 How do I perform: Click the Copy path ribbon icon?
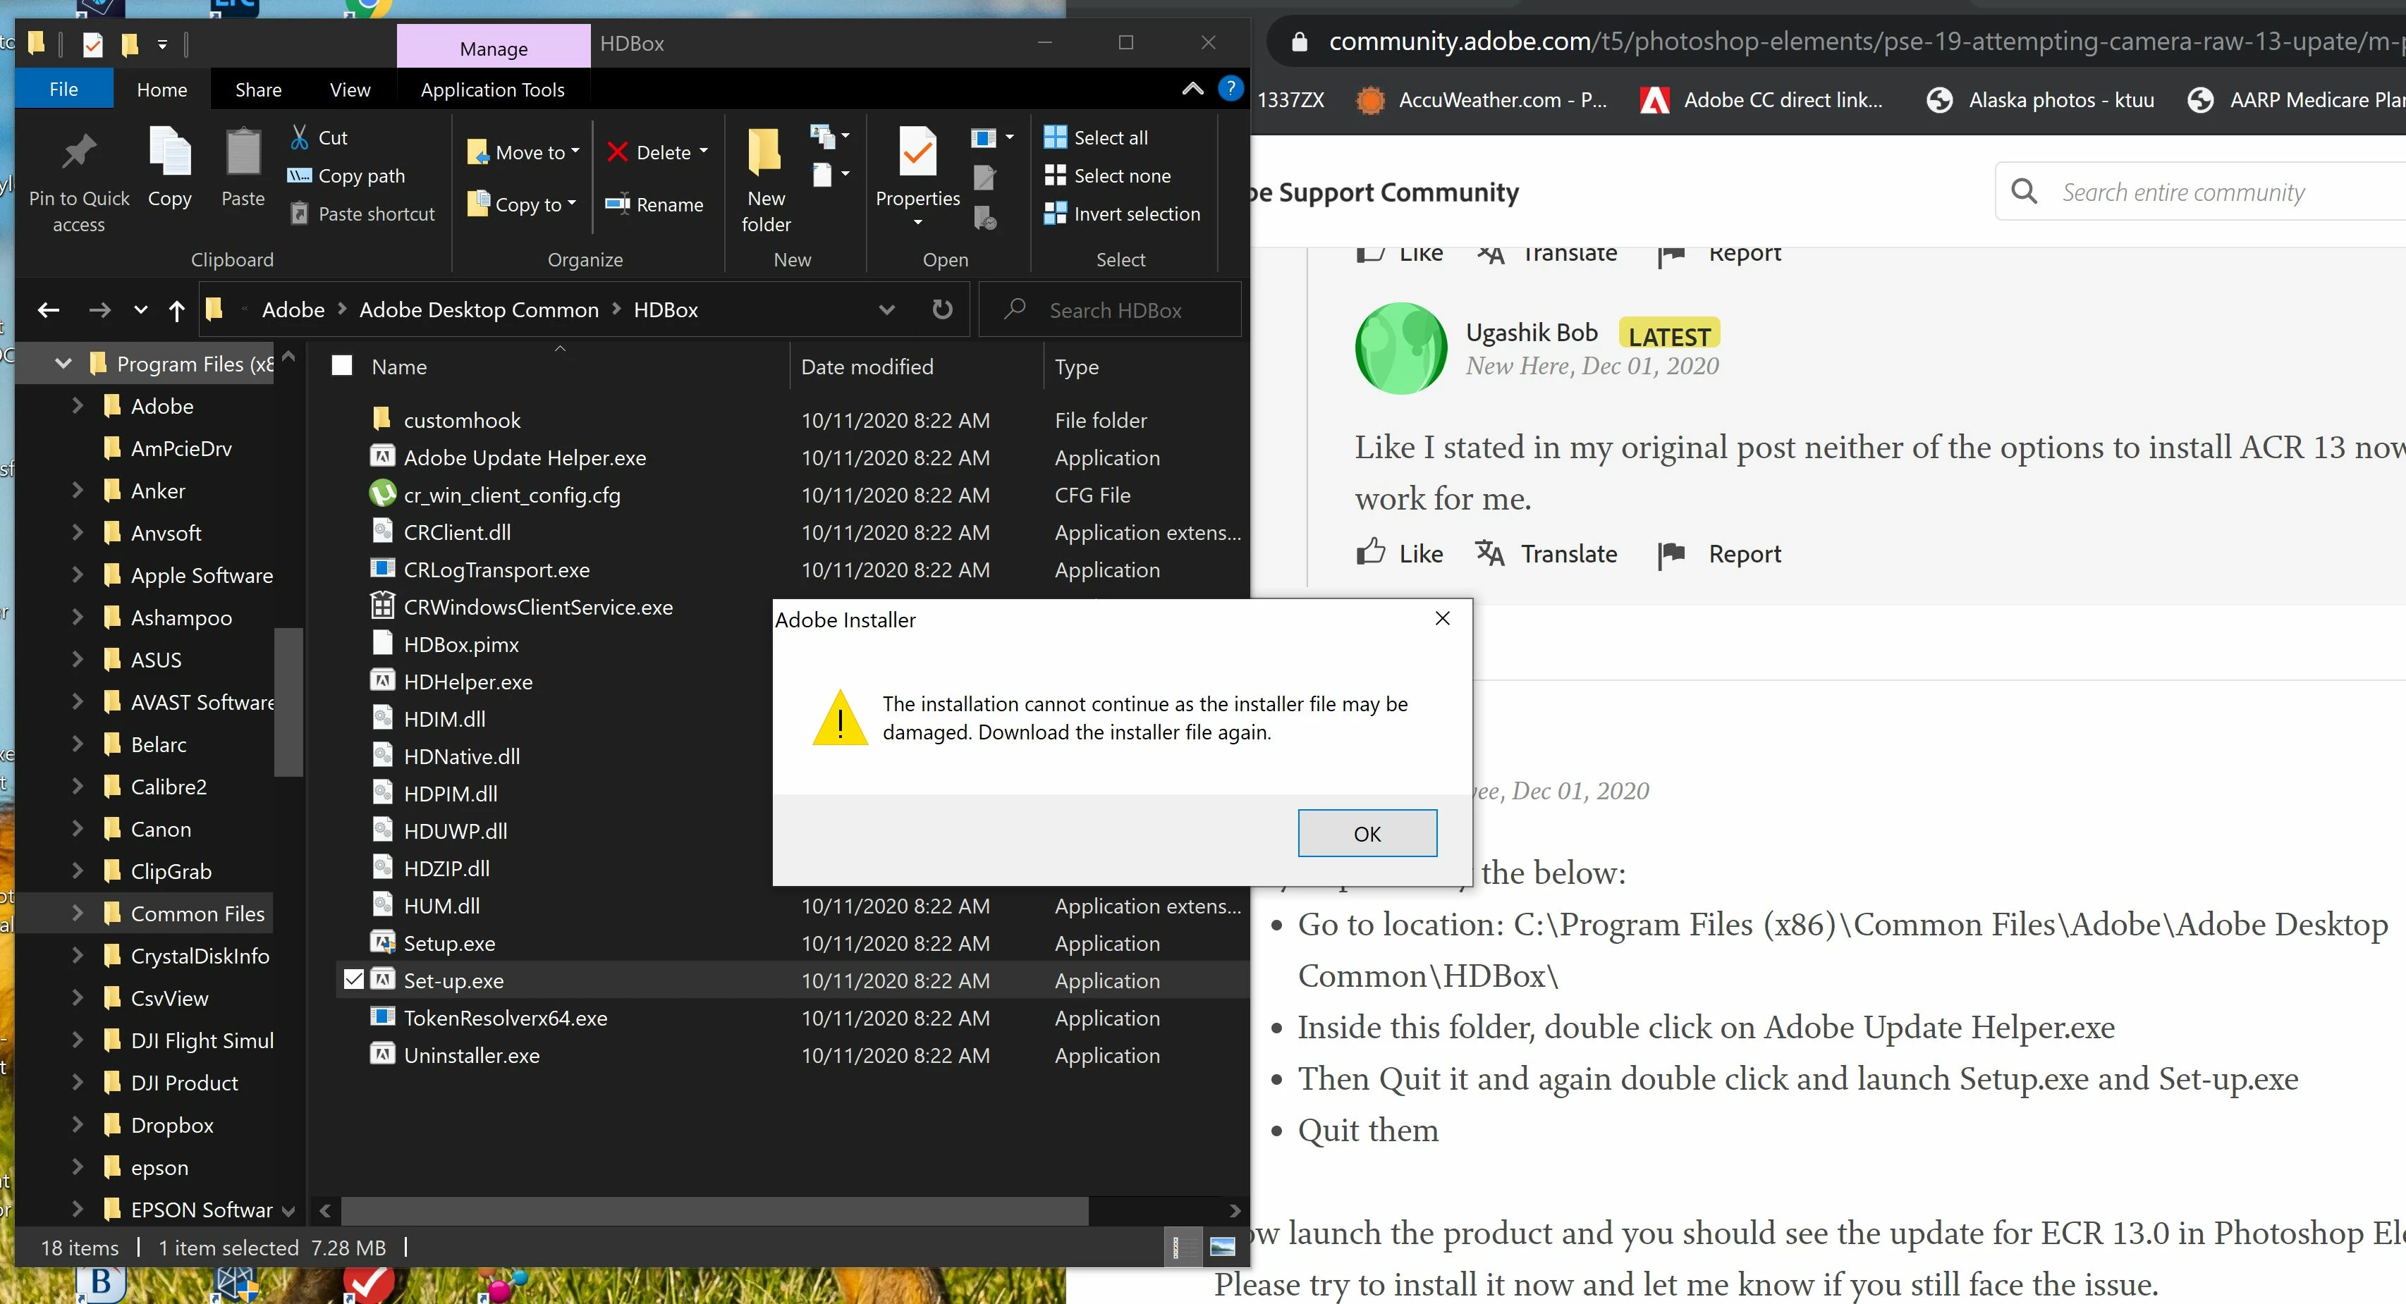[x=299, y=176]
